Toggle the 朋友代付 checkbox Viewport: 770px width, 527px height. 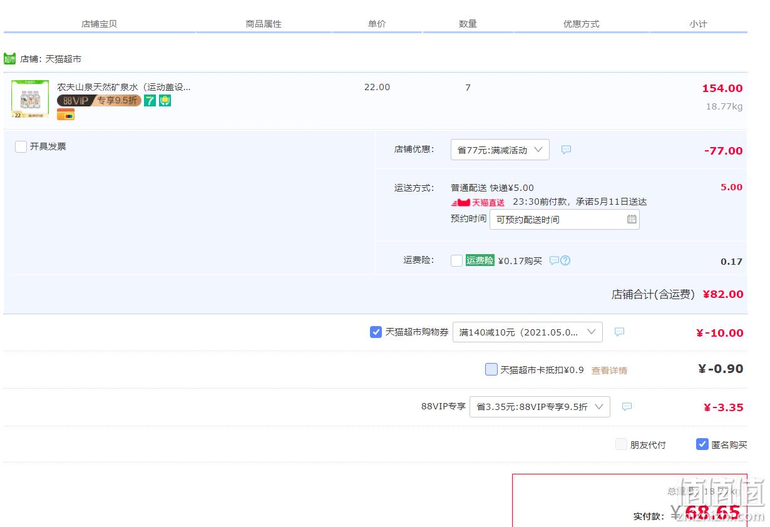click(x=621, y=444)
